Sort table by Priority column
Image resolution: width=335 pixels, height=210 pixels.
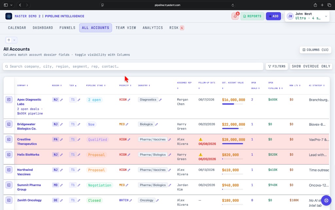coord(125,85)
